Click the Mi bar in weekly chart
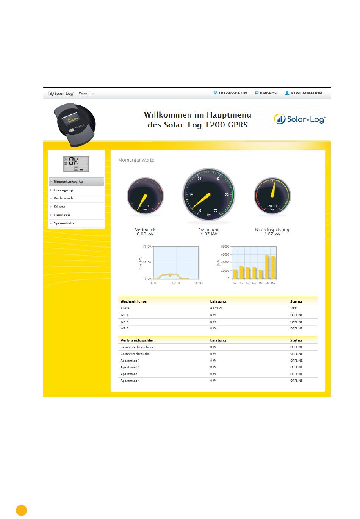 click(x=267, y=267)
